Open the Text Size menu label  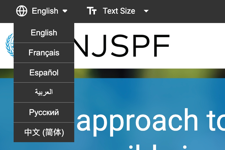coord(119,11)
